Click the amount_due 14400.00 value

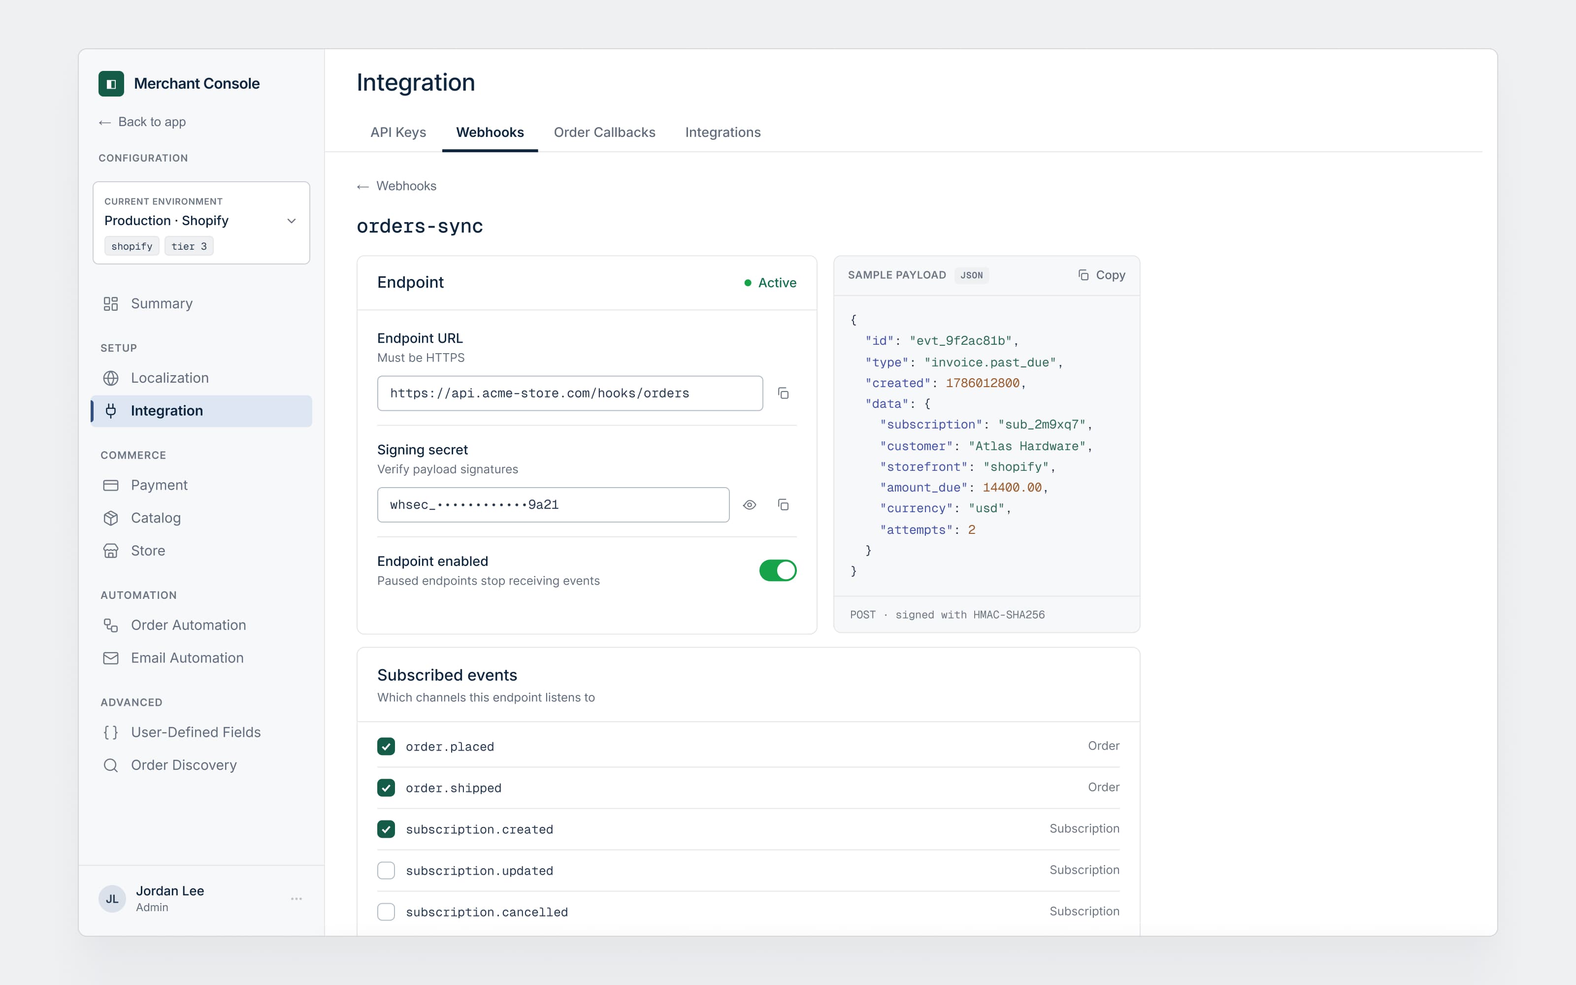(1012, 487)
